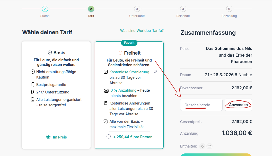The width and height of the screenshot is (272, 156).
Task: Click the headset icon beside 24/7 Unterstützung
Action: click(32, 92)
